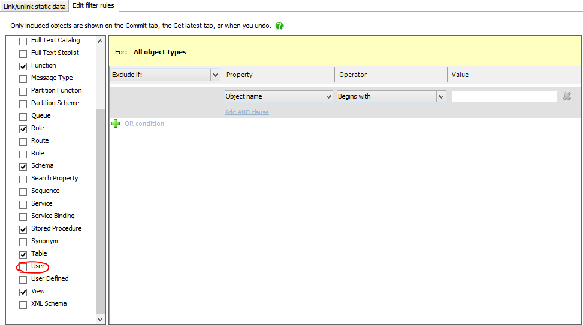Open the Begins with operator dropdown
The width and height of the screenshot is (583, 325).
(x=441, y=96)
